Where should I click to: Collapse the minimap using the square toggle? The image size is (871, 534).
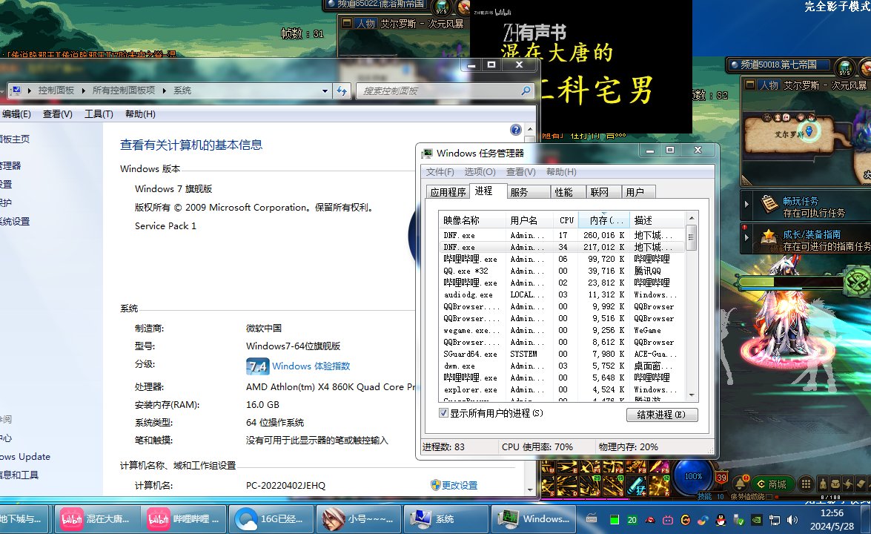tap(750, 85)
